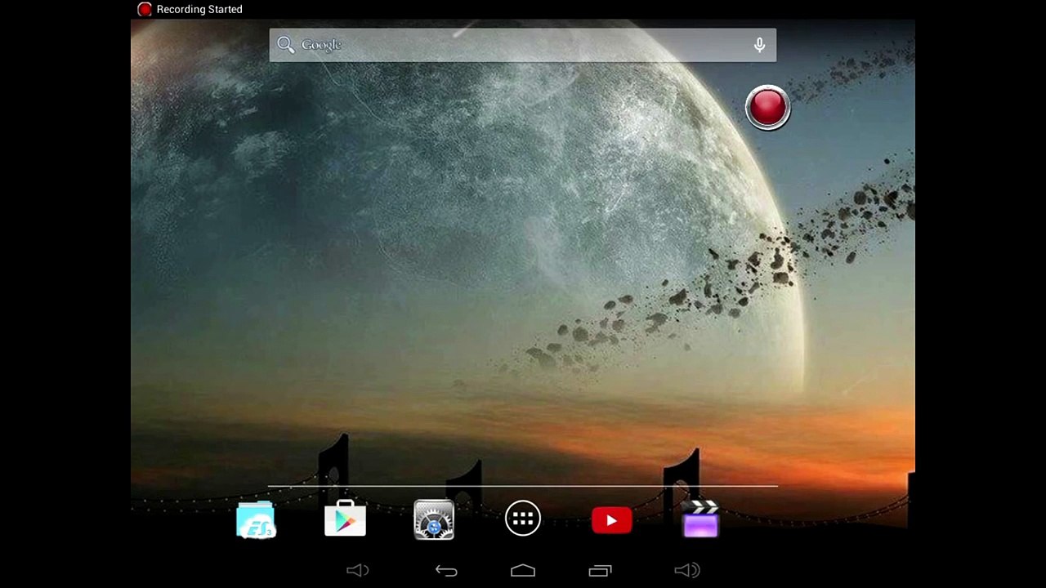The height and width of the screenshot is (588, 1046).
Task: Tap the floating red record button
Action: tap(768, 108)
